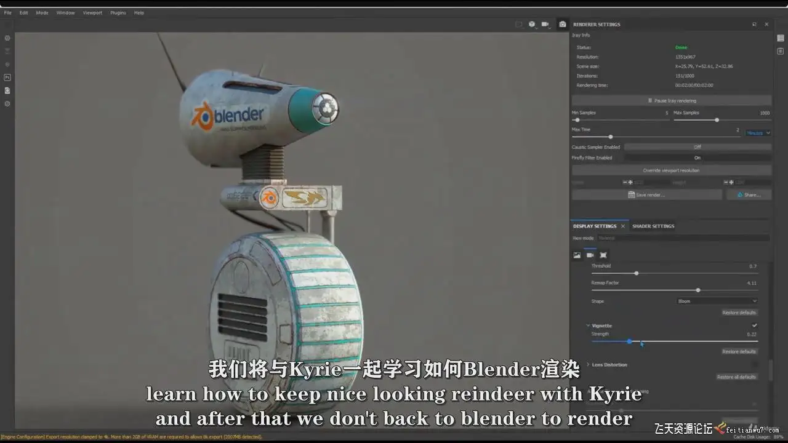
Task: Click the Max Samples value 1000
Action: [x=765, y=113]
